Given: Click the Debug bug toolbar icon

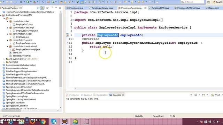Looking at the screenshot, I should click(21, 2).
